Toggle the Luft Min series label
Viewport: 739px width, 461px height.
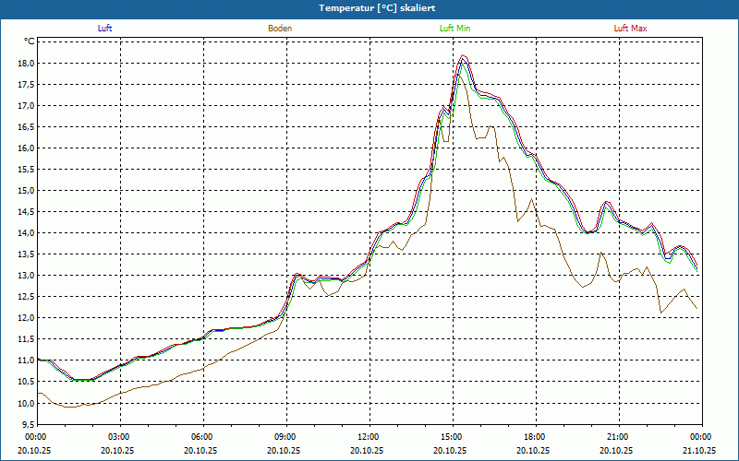[455, 29]
